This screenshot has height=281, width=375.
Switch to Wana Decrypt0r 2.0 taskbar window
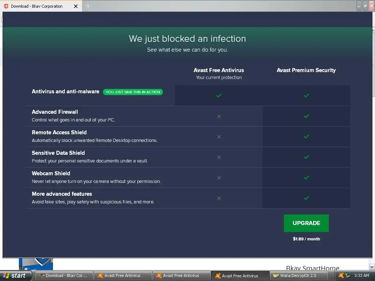[298, 276]
